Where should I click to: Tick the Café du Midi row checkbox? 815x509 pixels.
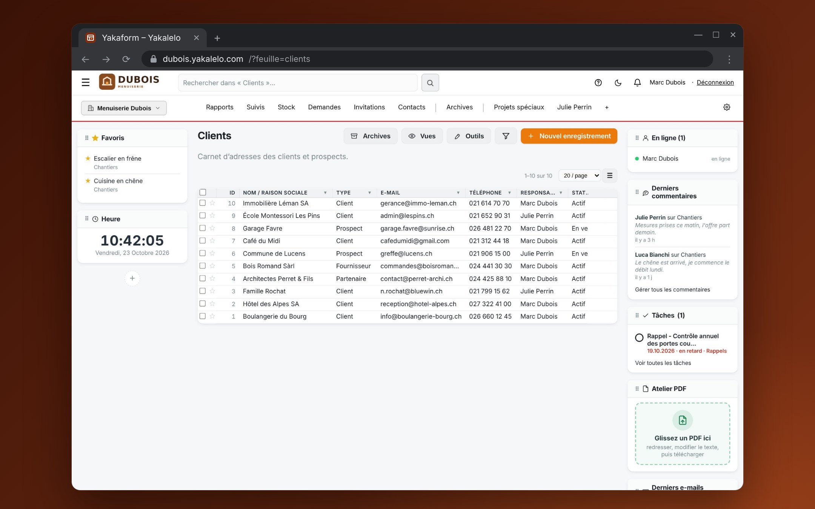click(203, 241)
